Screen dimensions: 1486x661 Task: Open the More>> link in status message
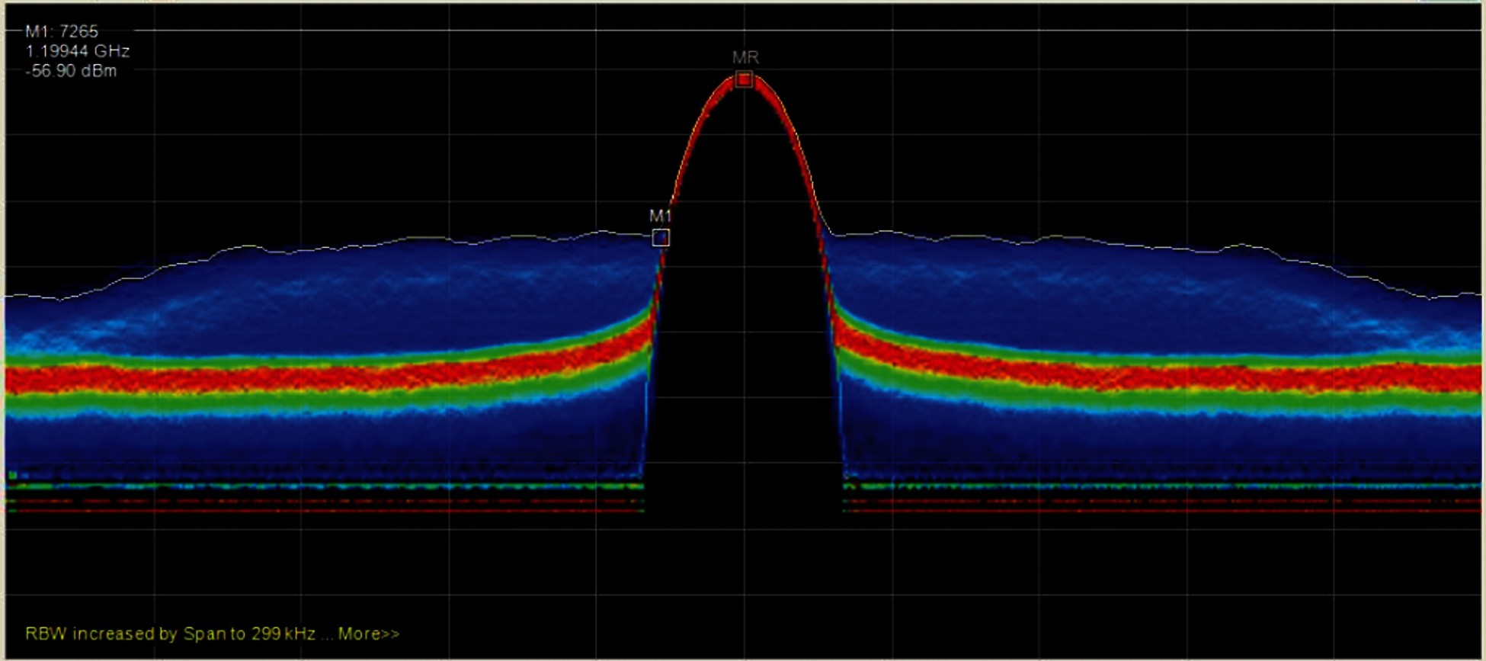click(x=369, y=634)
